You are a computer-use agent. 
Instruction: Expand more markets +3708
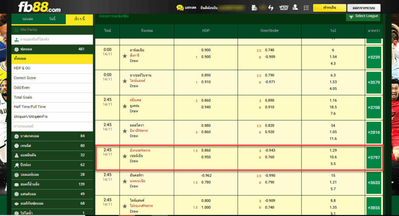(x=374, y=108)
